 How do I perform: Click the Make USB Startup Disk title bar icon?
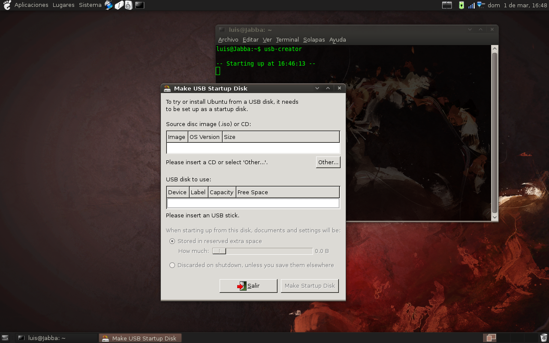coord(167,88)
